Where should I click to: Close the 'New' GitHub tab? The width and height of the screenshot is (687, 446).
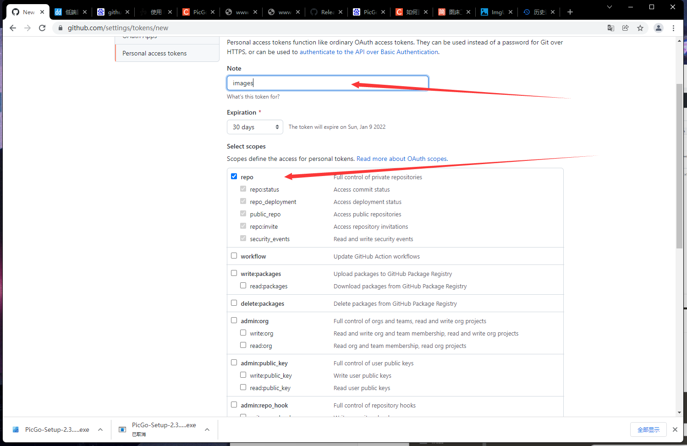click(42, 12)
